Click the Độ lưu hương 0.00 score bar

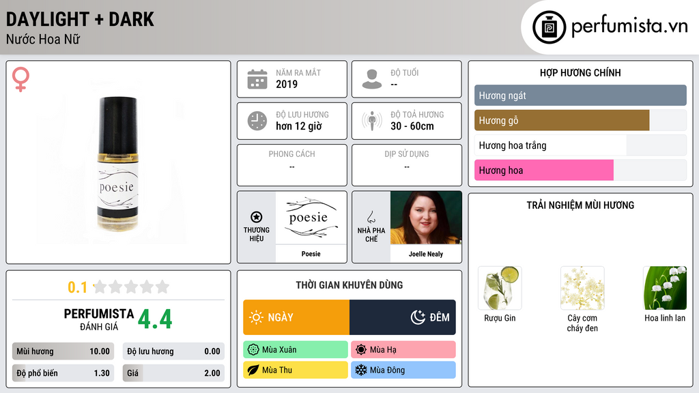point(173,351)
